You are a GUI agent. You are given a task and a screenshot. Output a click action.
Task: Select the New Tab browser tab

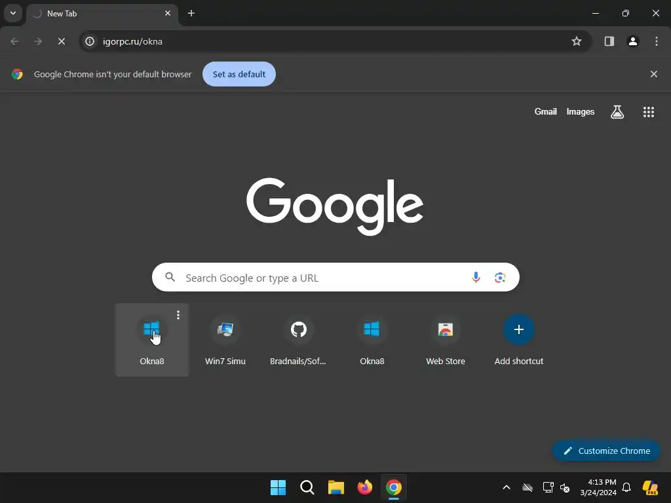102,14
